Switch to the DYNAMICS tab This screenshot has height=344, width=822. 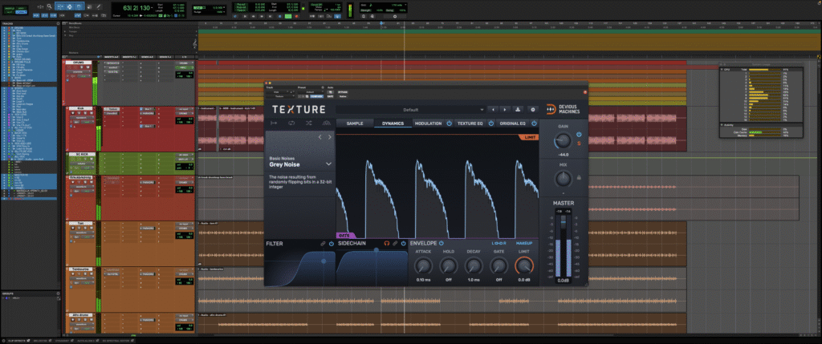(x=393, y=123)
